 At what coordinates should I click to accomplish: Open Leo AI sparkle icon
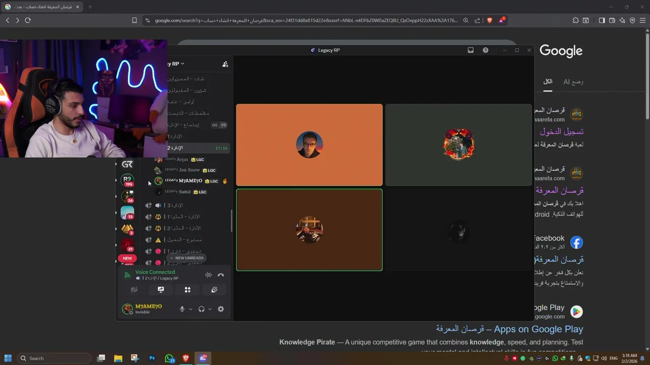[x=622, y=20]
